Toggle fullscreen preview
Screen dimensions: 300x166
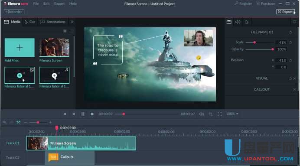(220, 114)
